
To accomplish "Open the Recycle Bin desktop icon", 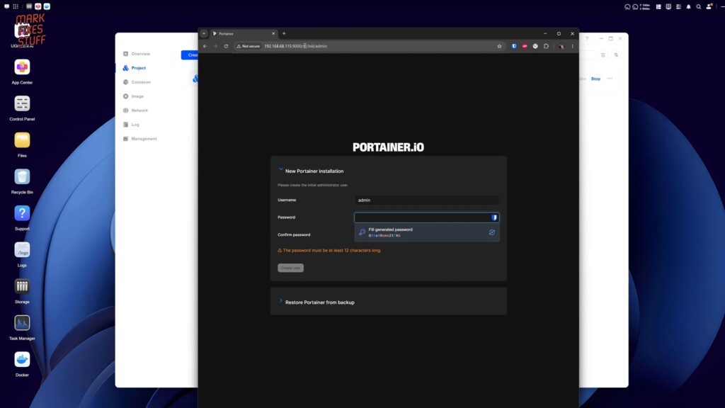I will [x=22, y=176].
